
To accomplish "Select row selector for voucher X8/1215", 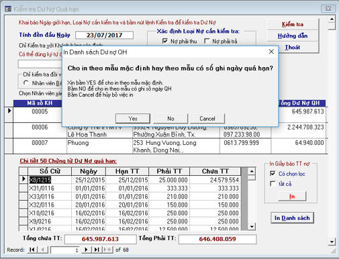I will point(23,179).
